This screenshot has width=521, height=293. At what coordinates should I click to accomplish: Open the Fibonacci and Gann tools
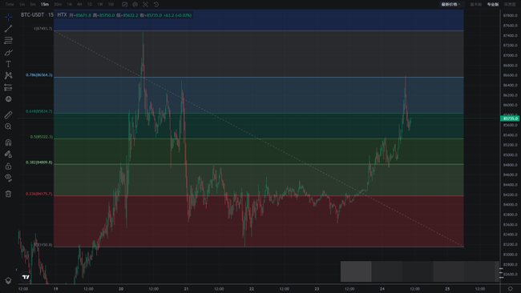pos(8,41)
